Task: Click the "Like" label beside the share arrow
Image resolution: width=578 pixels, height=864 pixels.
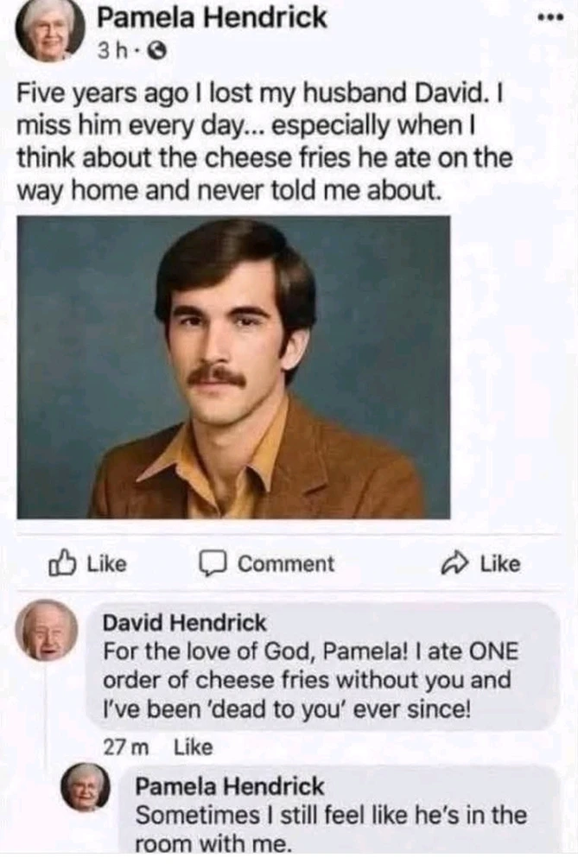Action: [500, 564]
